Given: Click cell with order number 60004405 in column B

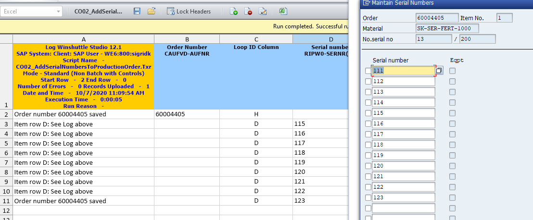Looking at the screenshot, I should [x=187, y=114].
